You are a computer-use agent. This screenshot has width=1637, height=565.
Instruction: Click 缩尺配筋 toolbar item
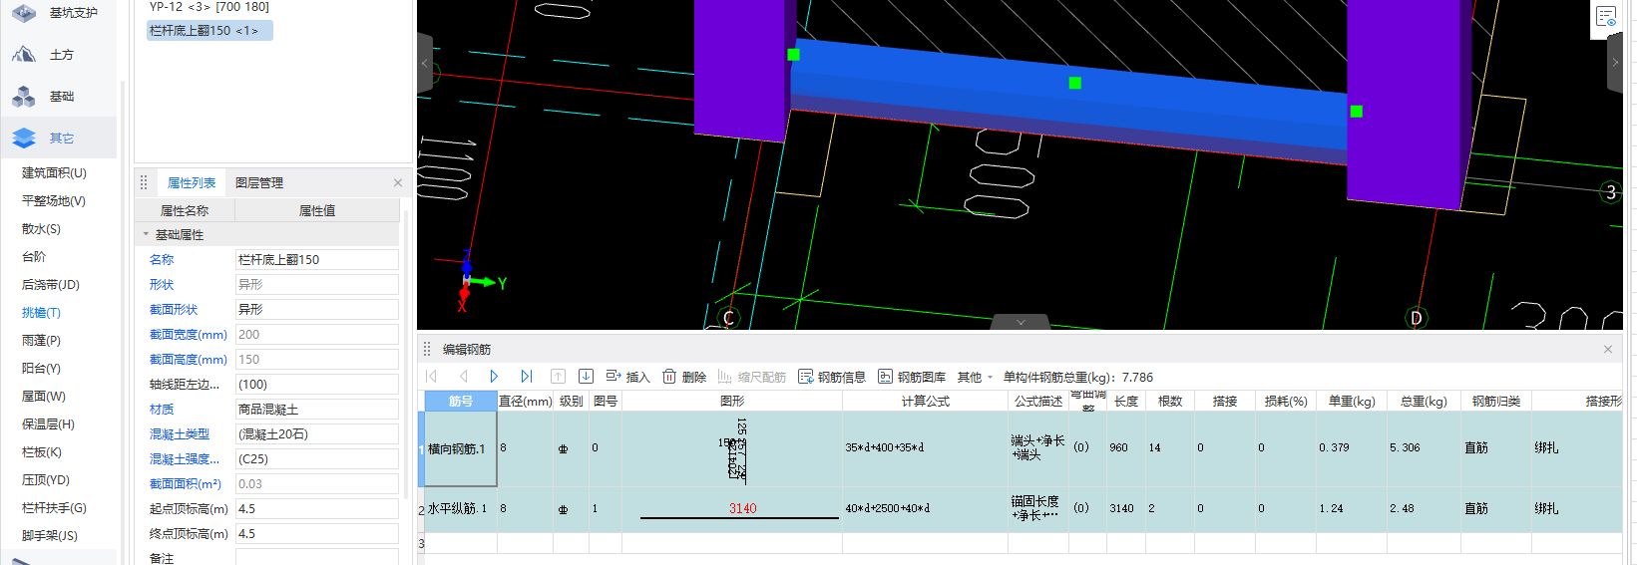point(751,377)
